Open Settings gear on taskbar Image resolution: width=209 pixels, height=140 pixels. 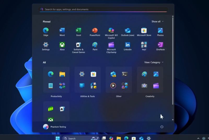(149, 138)
